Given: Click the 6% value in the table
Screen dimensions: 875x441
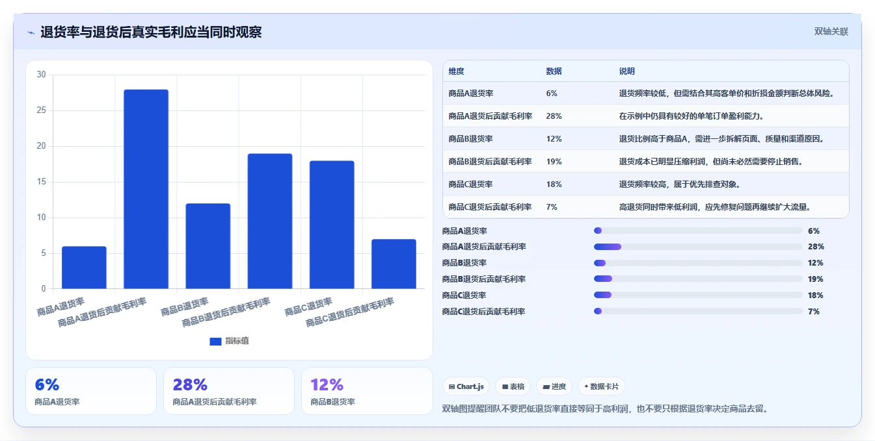Looking at the screenshot, I should 552,94.
